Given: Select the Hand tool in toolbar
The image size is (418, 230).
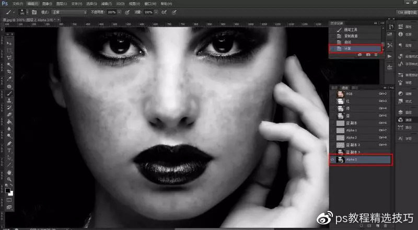Looking at the screenshot, I should click(x=9, y=171).
